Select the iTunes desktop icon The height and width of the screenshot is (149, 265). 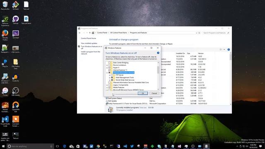click(x=5, y=92)
